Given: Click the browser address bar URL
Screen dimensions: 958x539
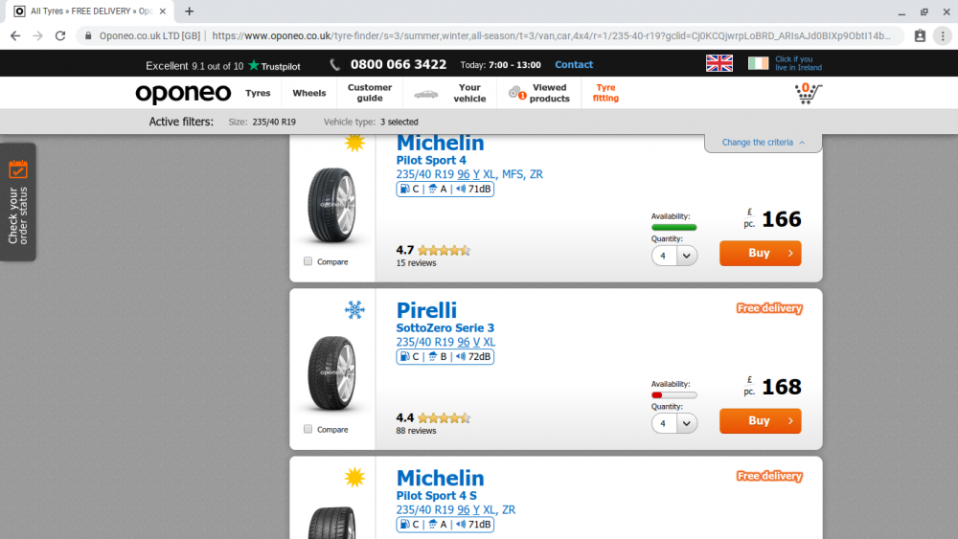Looking at the screenshot, I should (x=551, y=36).
